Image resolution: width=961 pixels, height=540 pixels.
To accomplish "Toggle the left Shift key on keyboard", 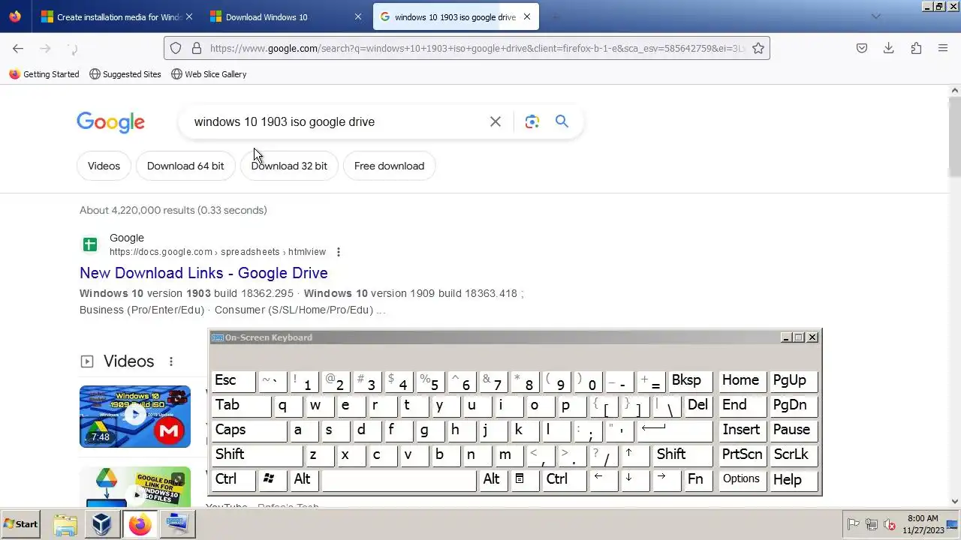I will [258, 455].
